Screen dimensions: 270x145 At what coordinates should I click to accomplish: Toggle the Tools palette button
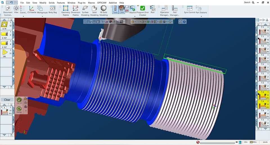115,10
